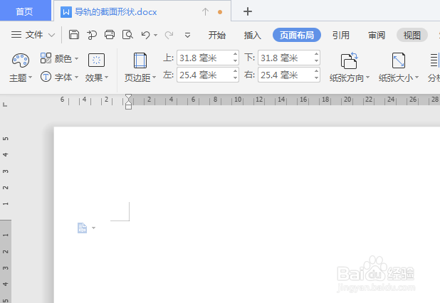This screenshot has height=303, width=440.
Task: Decrease the 下 bottom margin value
Action: 317,61
